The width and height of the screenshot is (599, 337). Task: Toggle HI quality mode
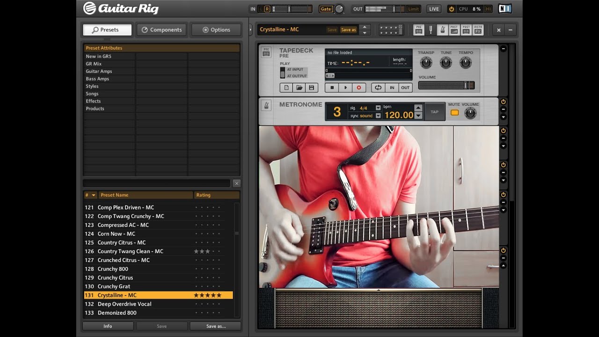[x=488, y=9]
